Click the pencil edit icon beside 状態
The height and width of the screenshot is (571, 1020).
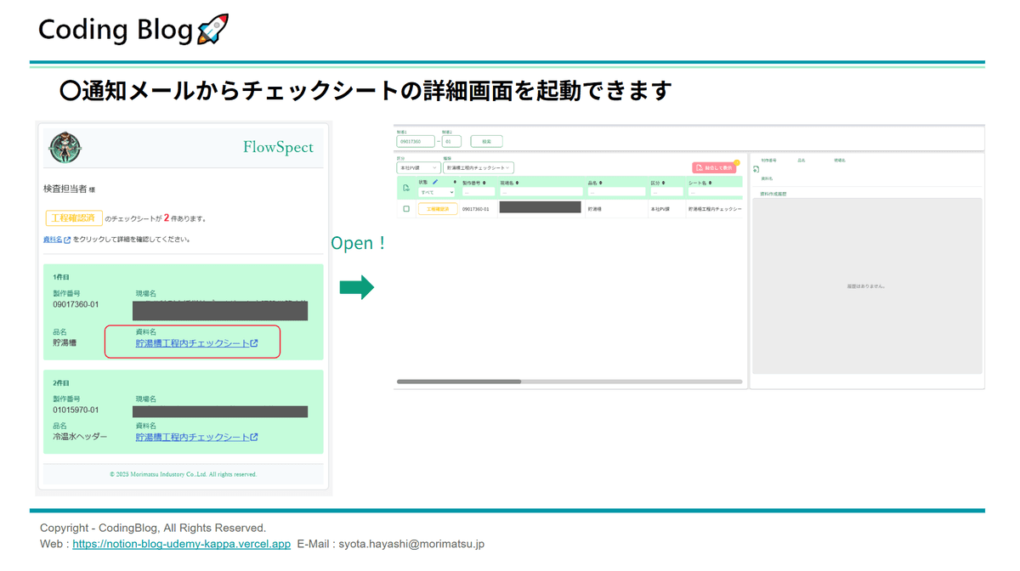click(x=435, y=182)
